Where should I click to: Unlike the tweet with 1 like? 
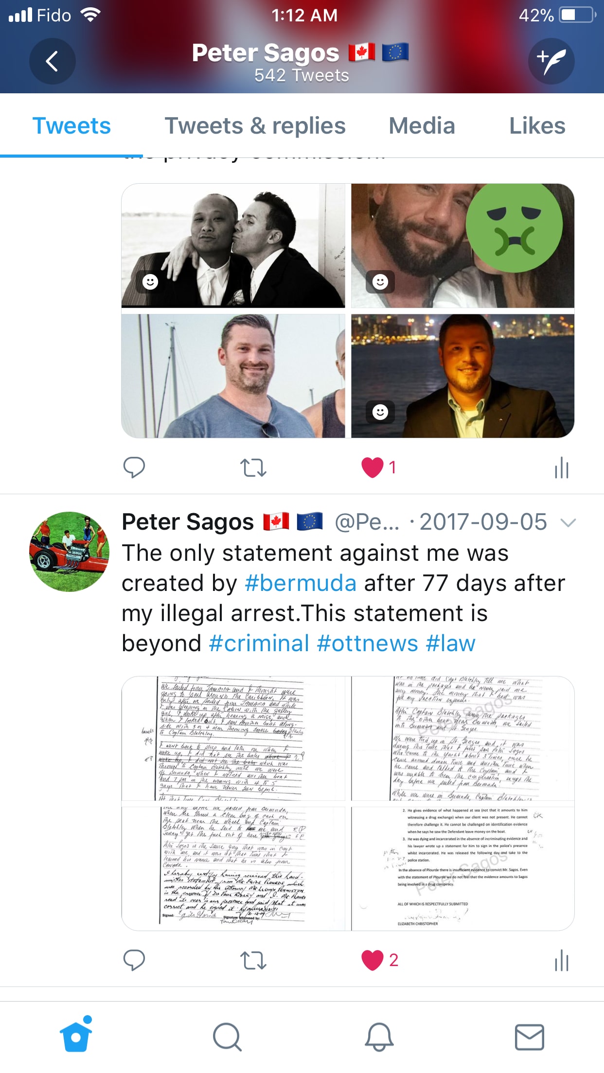coord(379,467)
